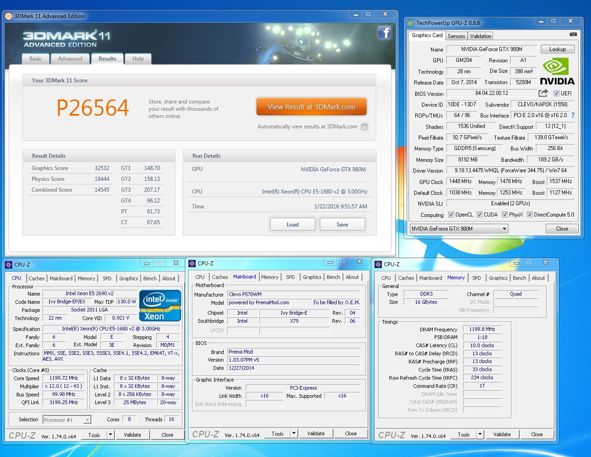The height and width of the screenshot is (457, 591).
Task: Toggle the OpenCL computing checkbox
Action: point(451,215)
